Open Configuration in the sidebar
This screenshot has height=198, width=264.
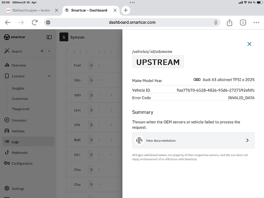tap(22, 164)
